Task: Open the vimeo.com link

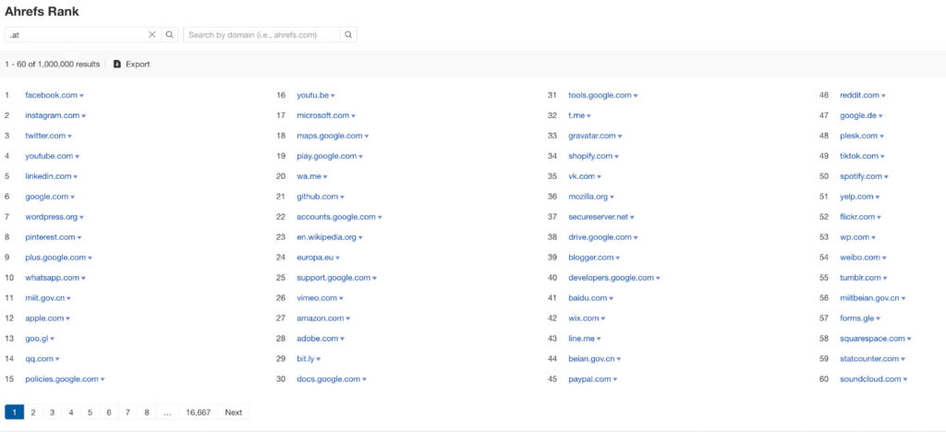Action: [x=317, y=298]
